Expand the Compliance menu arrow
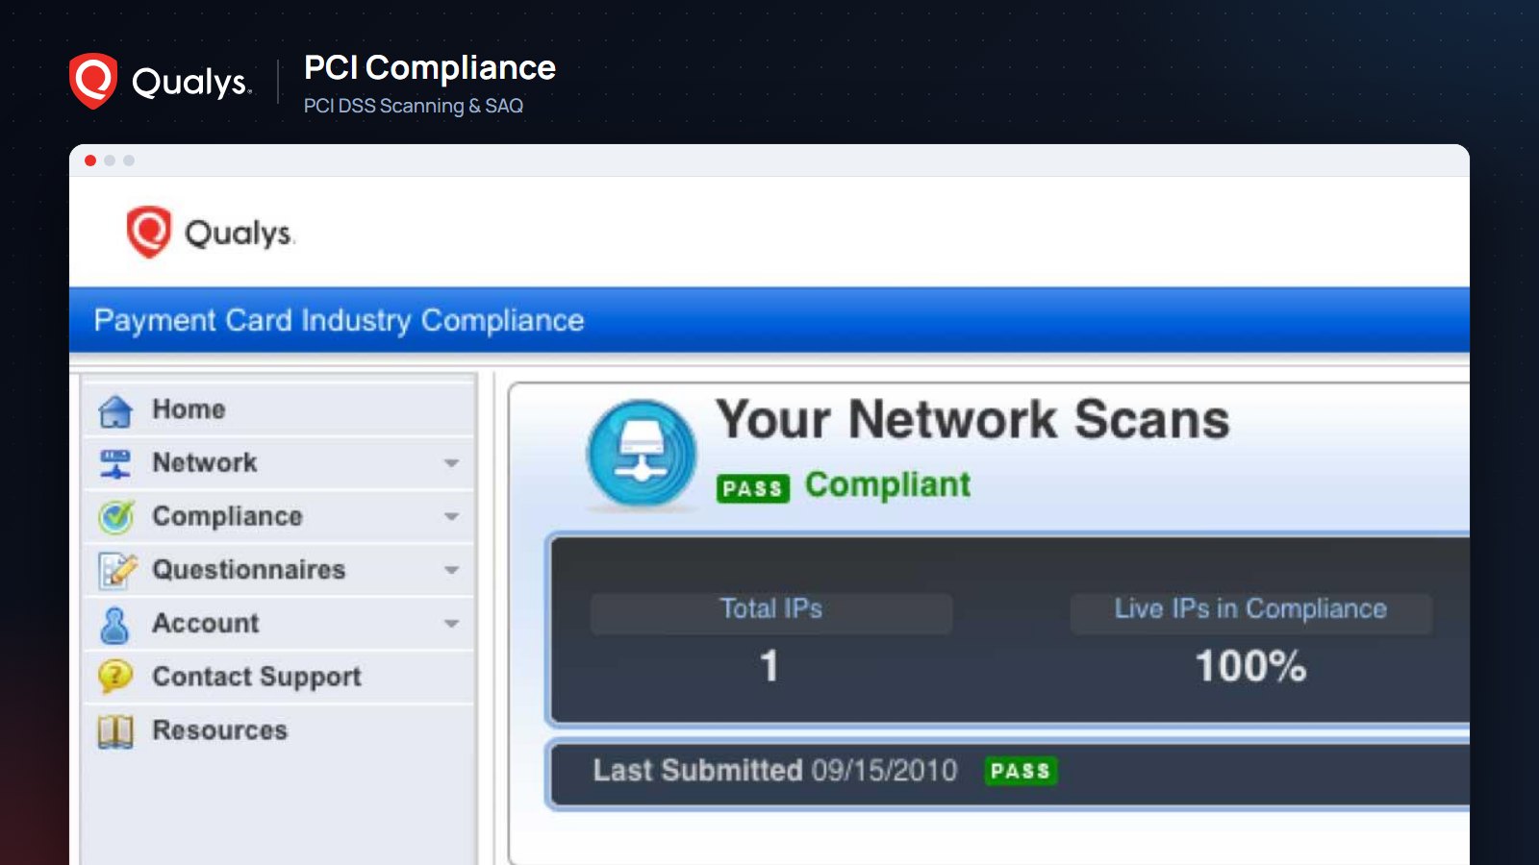1539x865 pixels. pyautogui.click(x=451, y=517)
